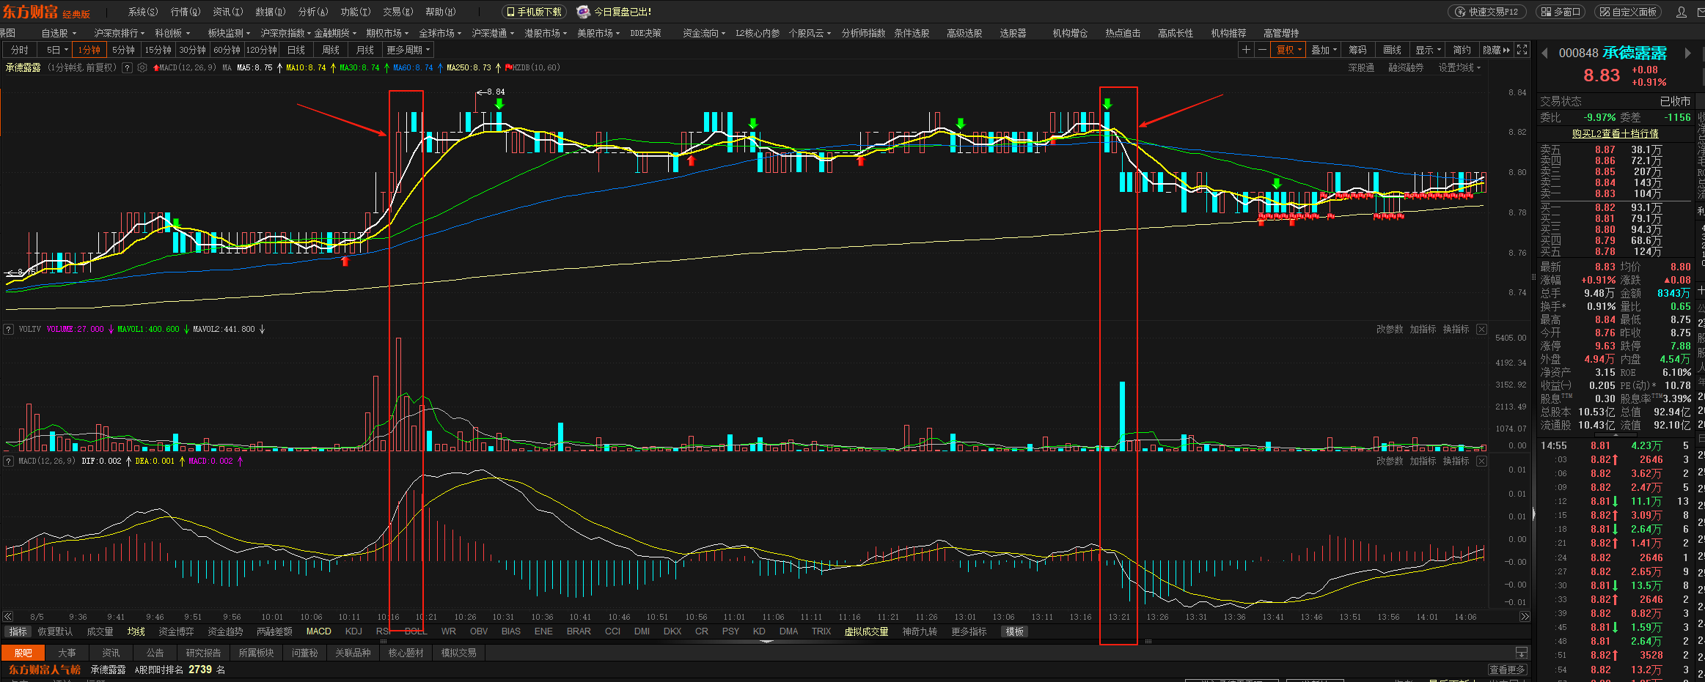
Task: Expand the 全球市场 dropdown
Action: coord(440,33)
